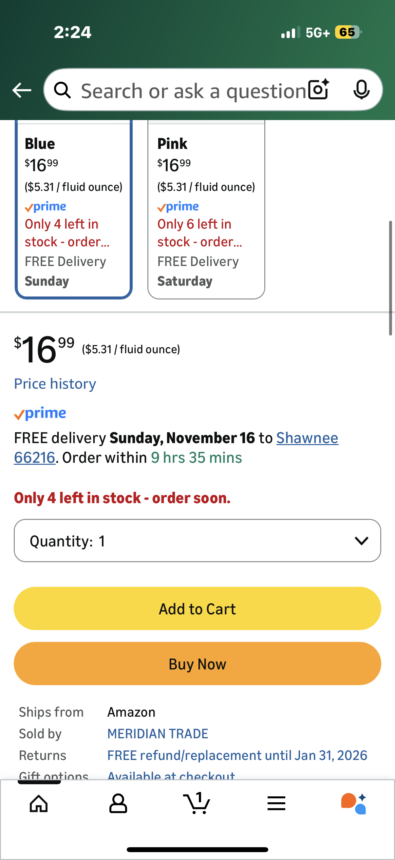Screen dimensions: 395x860
Task: Select the Blue color option
Action: (x=74, y=210)
